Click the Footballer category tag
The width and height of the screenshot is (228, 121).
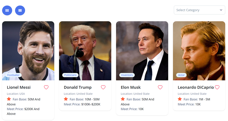(x=13, y=75)
